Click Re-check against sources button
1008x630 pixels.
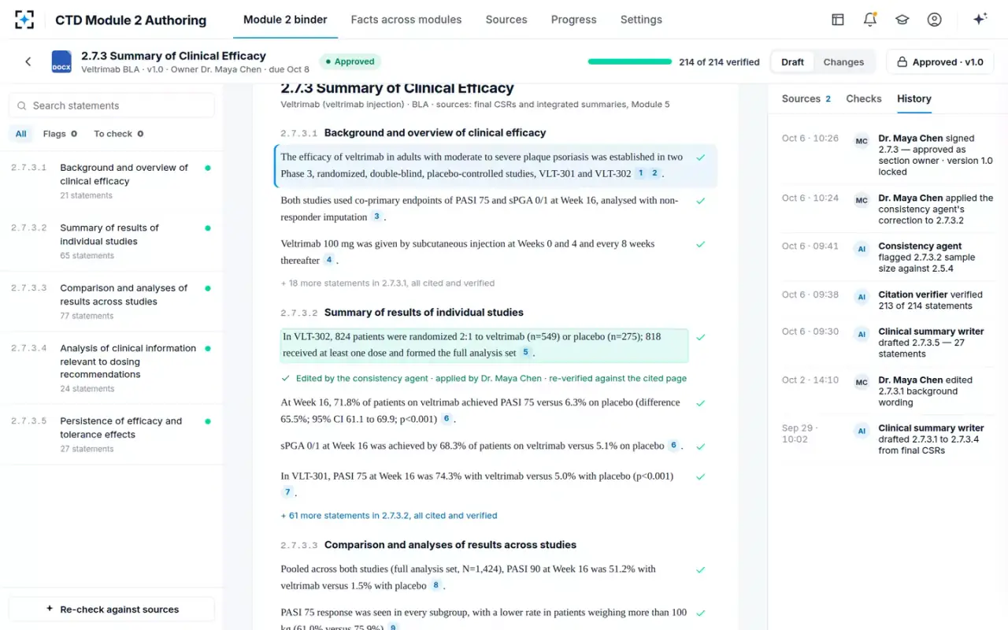pos(111,609)
